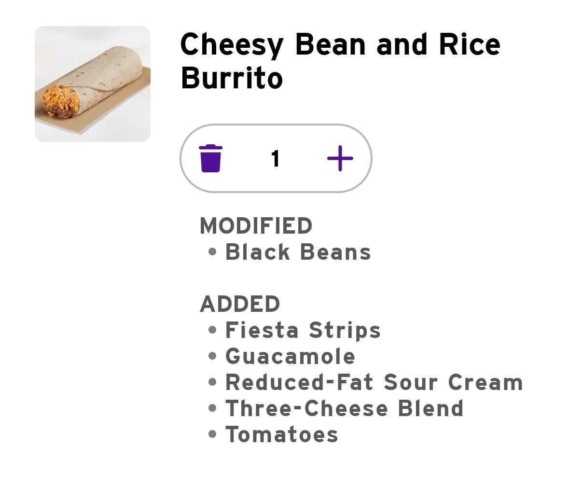Viewport: 568px width, 489px height.
Task: Increase quantity with the plus icon
Action: [x=340, y=158]
